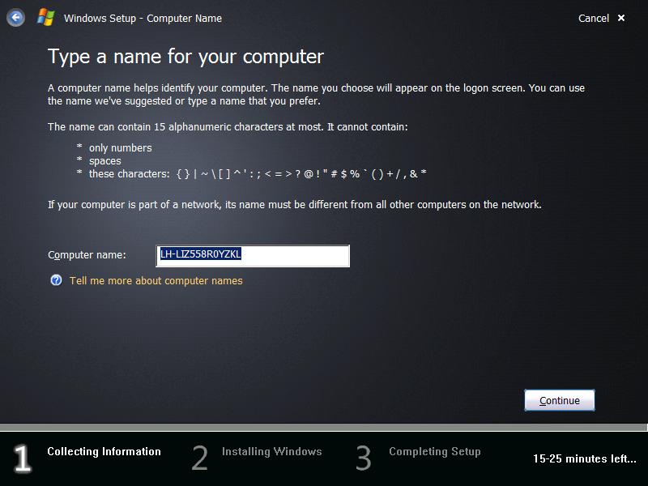648x486 pixels.
Task: Click the large step number 1
Action: point(22,458)
